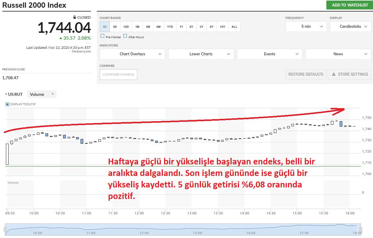
Task: Select the 1D chart range
Action: click(x=105, y=27)
